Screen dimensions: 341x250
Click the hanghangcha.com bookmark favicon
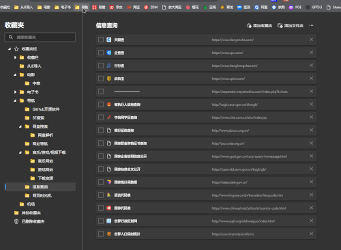109,66
